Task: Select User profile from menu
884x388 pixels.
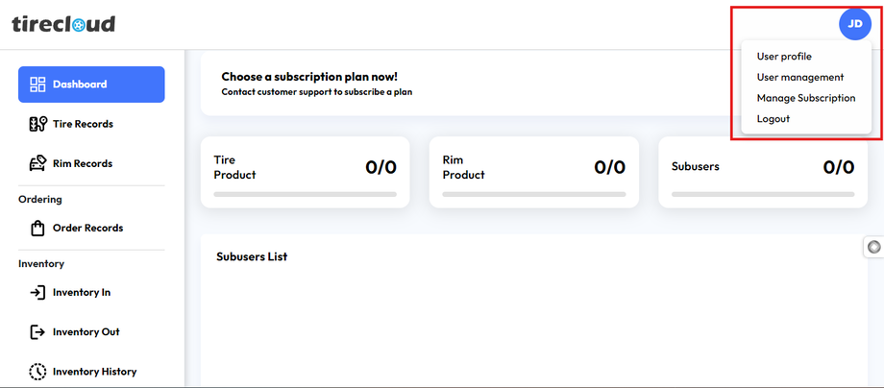Action: [784, 57]
